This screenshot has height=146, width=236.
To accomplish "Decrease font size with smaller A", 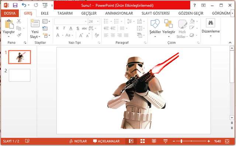I will point(88,35).
